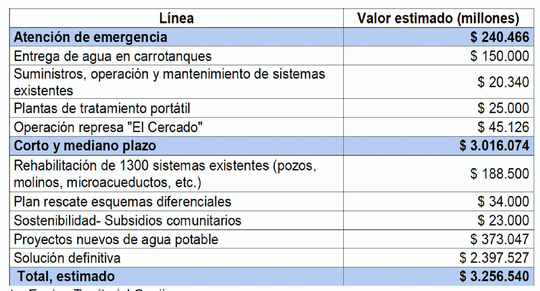Select the Total, estimado $ 3.256.540 cell

pyautogui.click(x=439, y=277)
